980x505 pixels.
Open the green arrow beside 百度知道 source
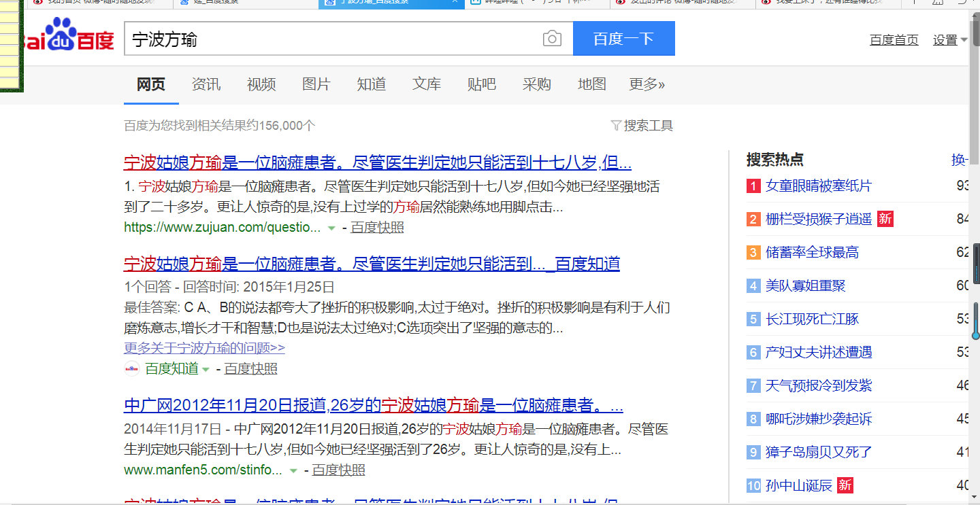pos(206,369)
